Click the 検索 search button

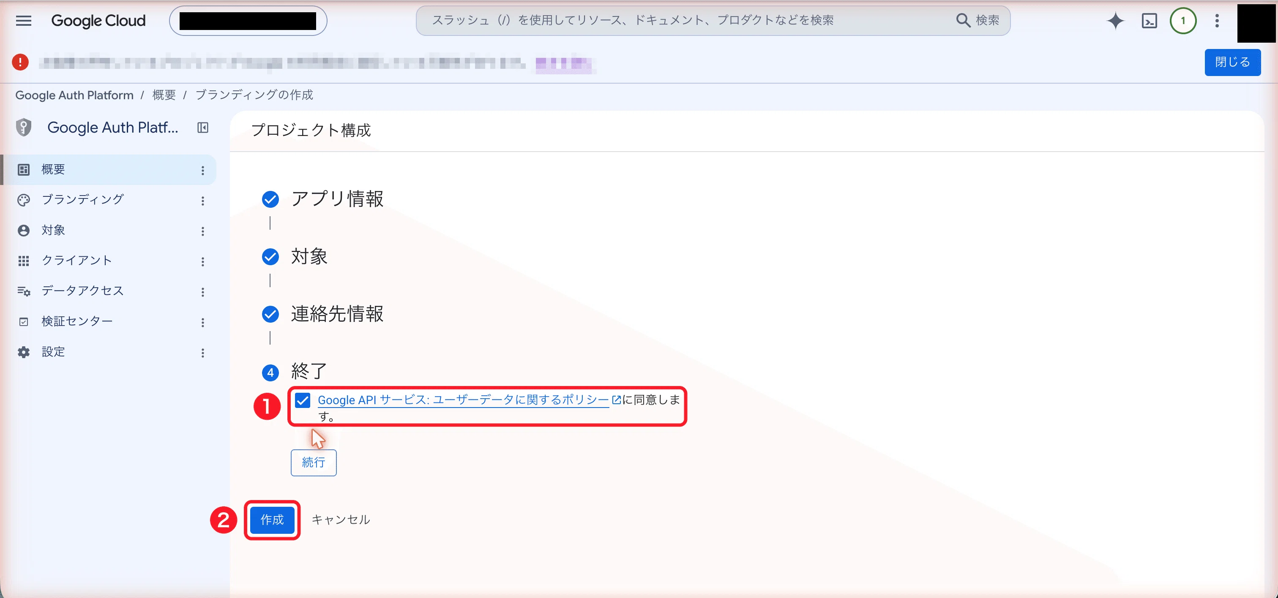pos(978,20)
